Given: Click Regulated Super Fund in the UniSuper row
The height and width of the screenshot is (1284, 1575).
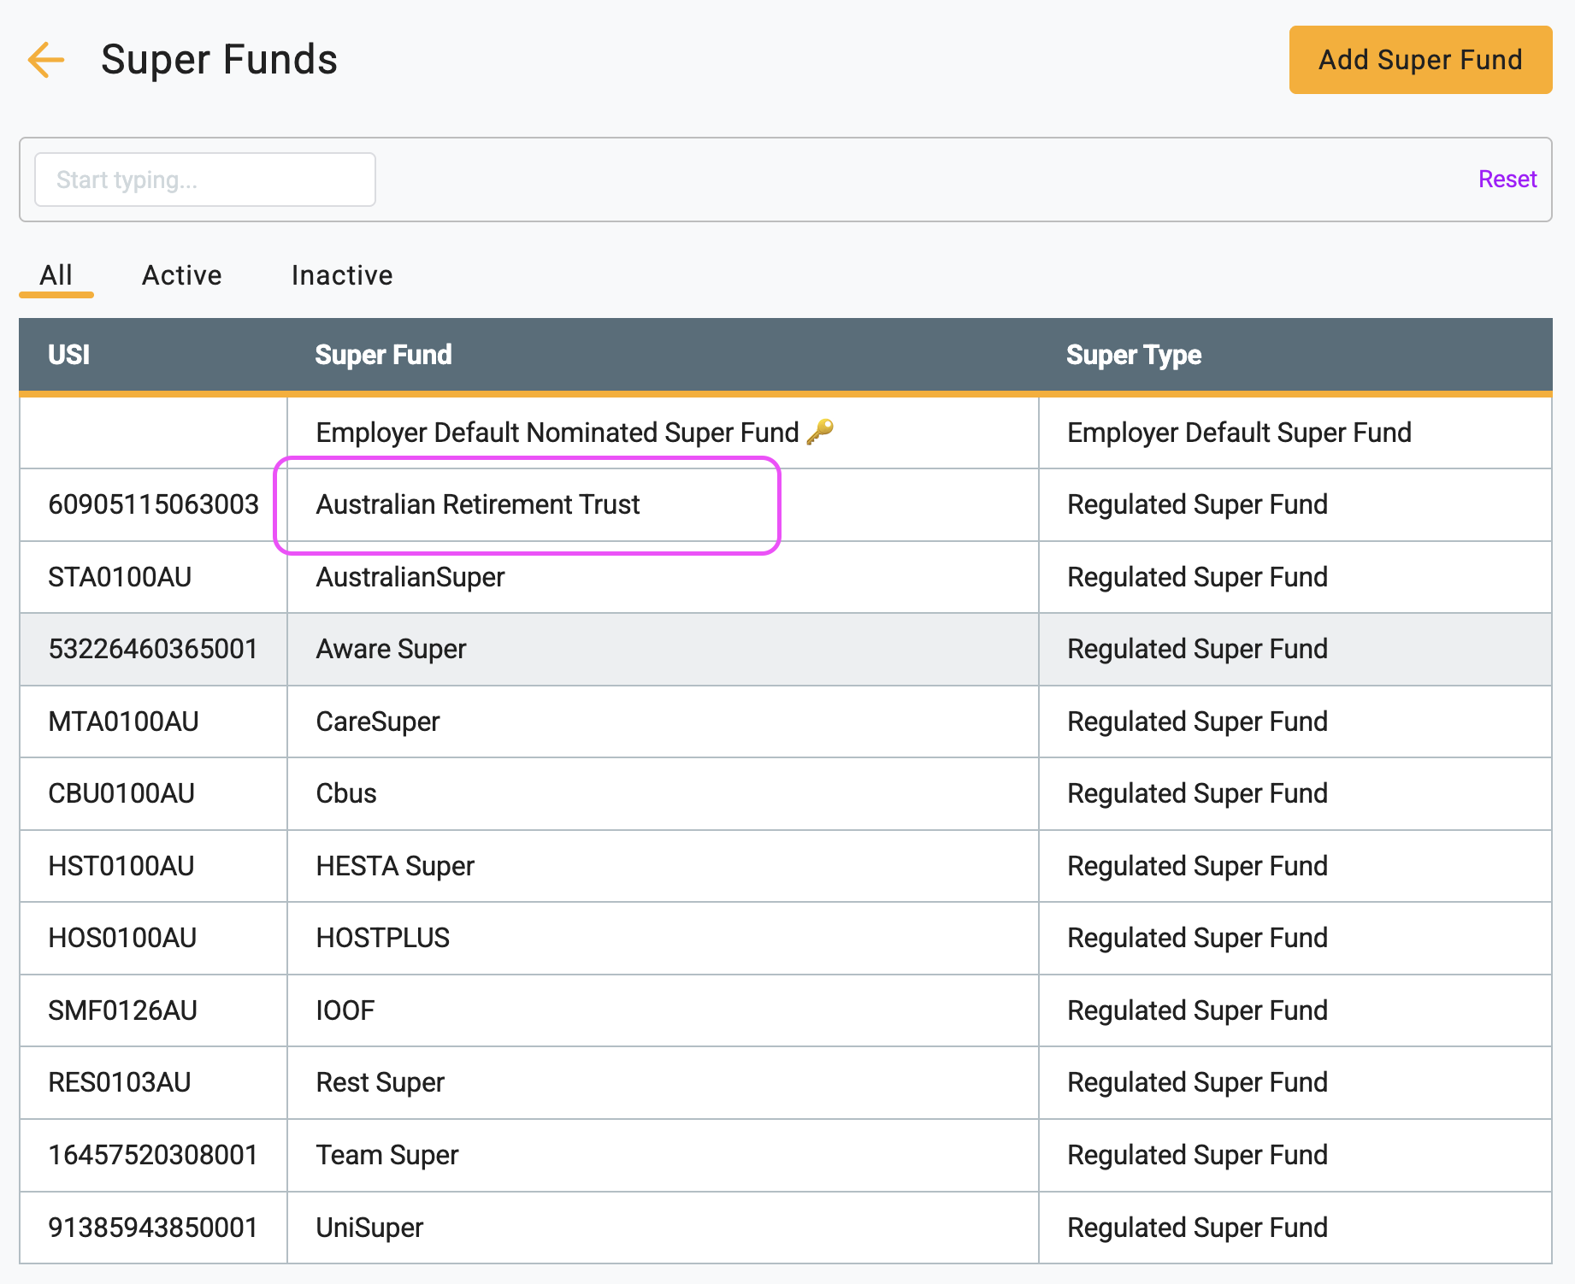Looking at the screenshot, I should pyautogui.click(x=1197, y=1228).
